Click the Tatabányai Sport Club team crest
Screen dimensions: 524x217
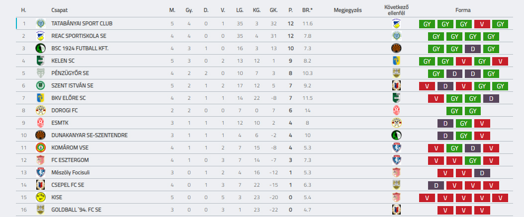tap(40, 24)
